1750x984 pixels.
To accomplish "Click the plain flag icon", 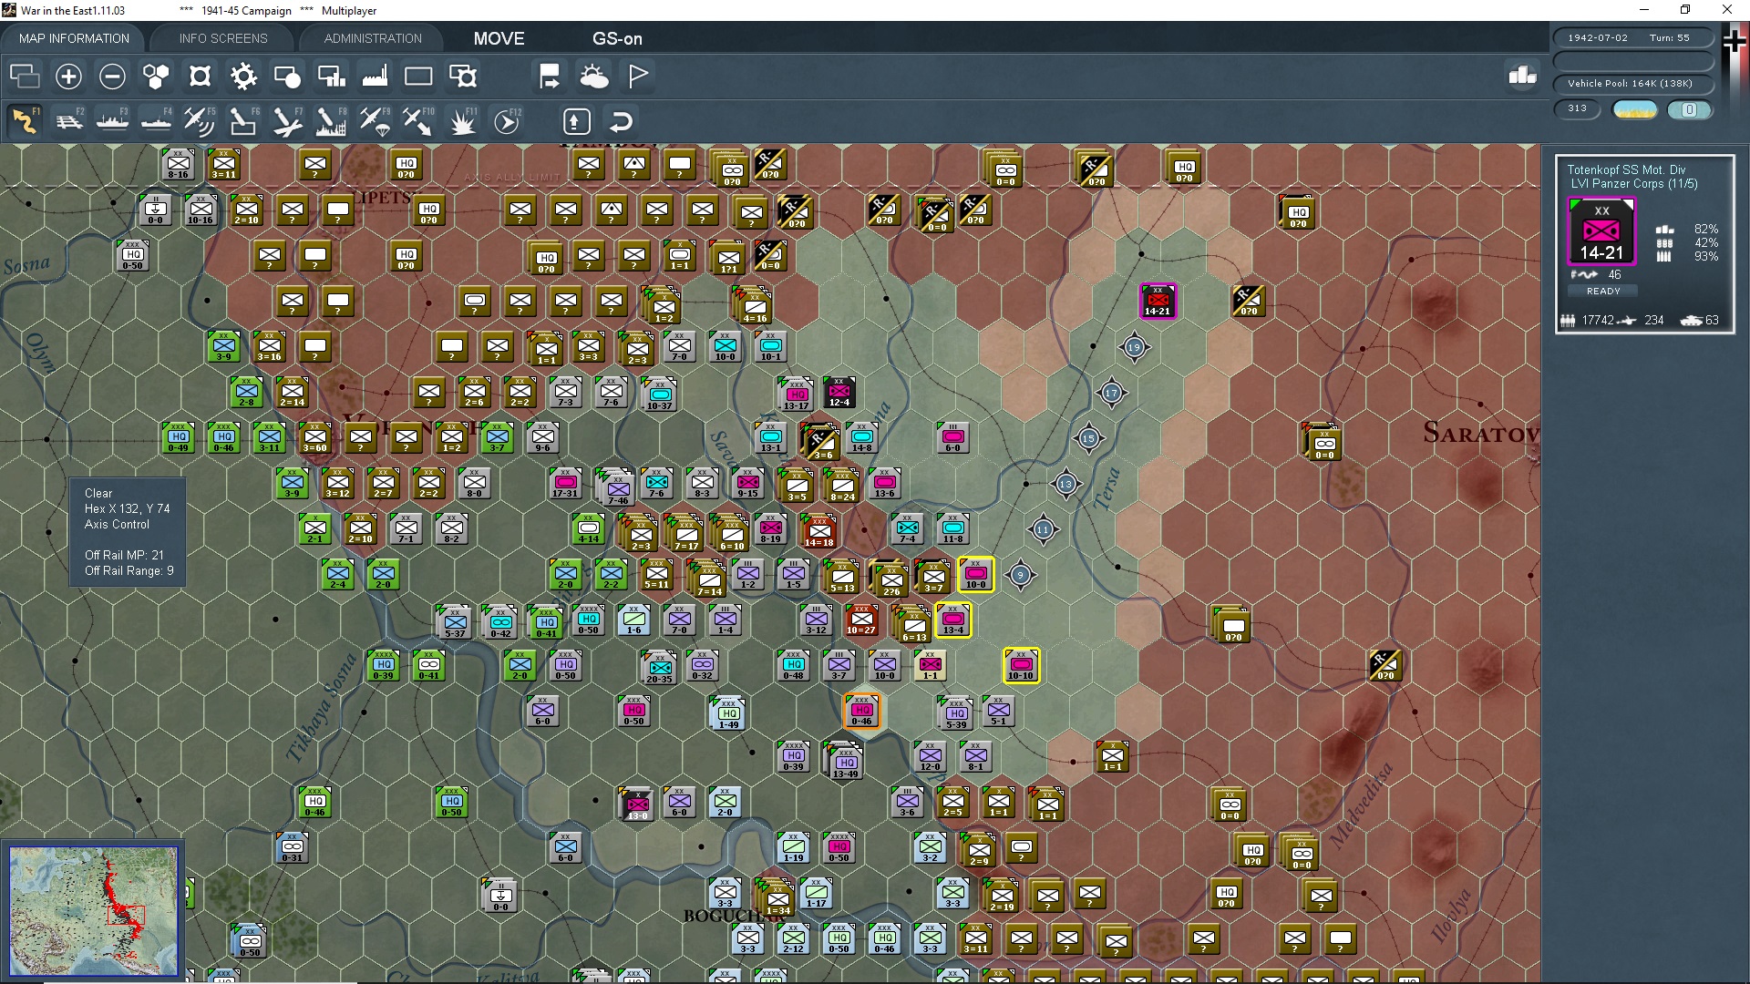I will [x=638, y=76].
